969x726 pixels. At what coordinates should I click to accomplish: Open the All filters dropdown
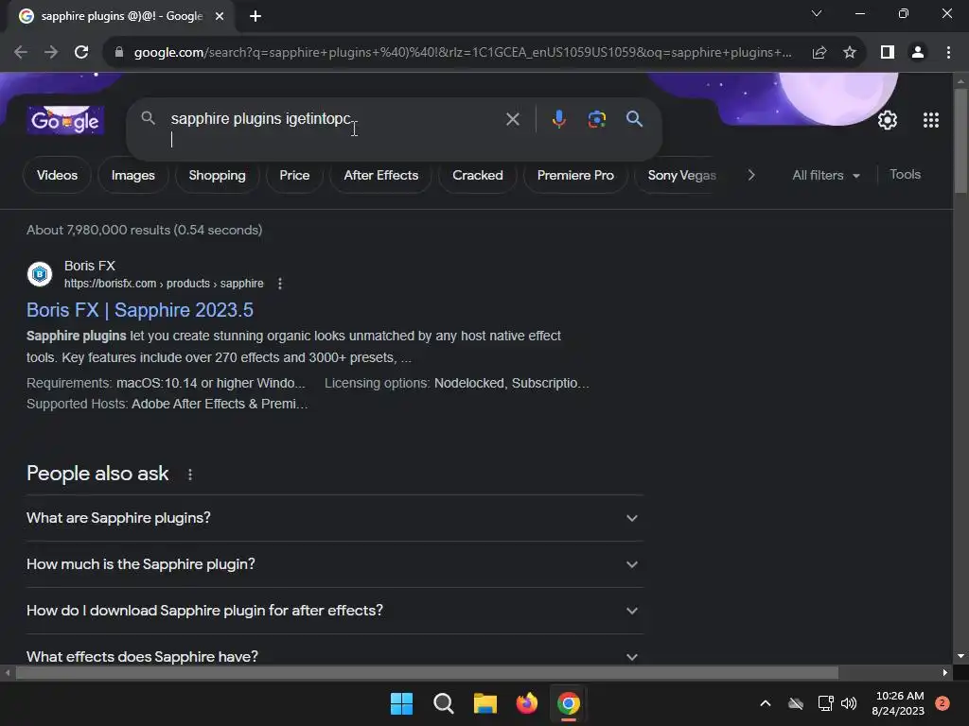pyautogui.click(x=825, y=175)
